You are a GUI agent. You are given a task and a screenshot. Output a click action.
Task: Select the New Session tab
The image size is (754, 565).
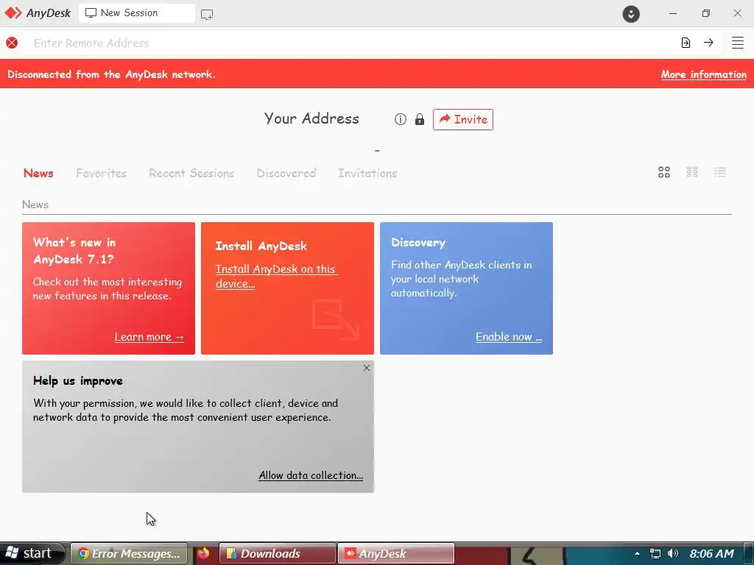[x=136, y=13]
